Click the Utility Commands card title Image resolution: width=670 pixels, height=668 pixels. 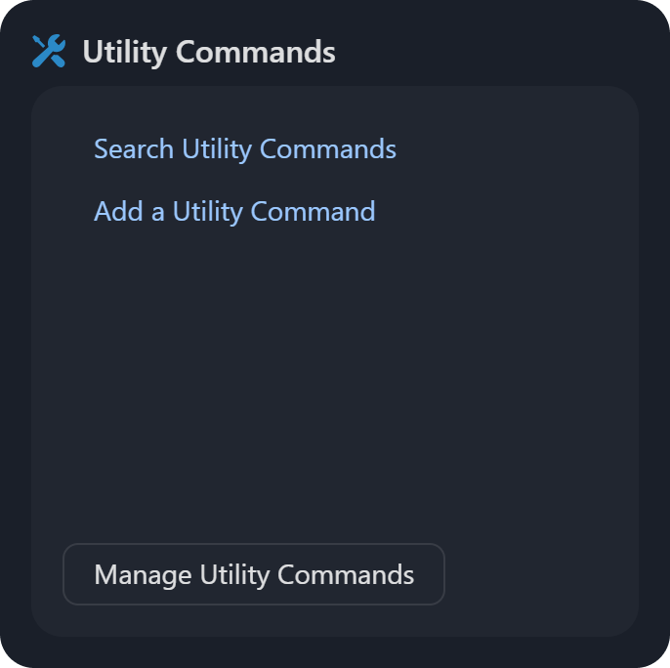(x=208, y=52)
